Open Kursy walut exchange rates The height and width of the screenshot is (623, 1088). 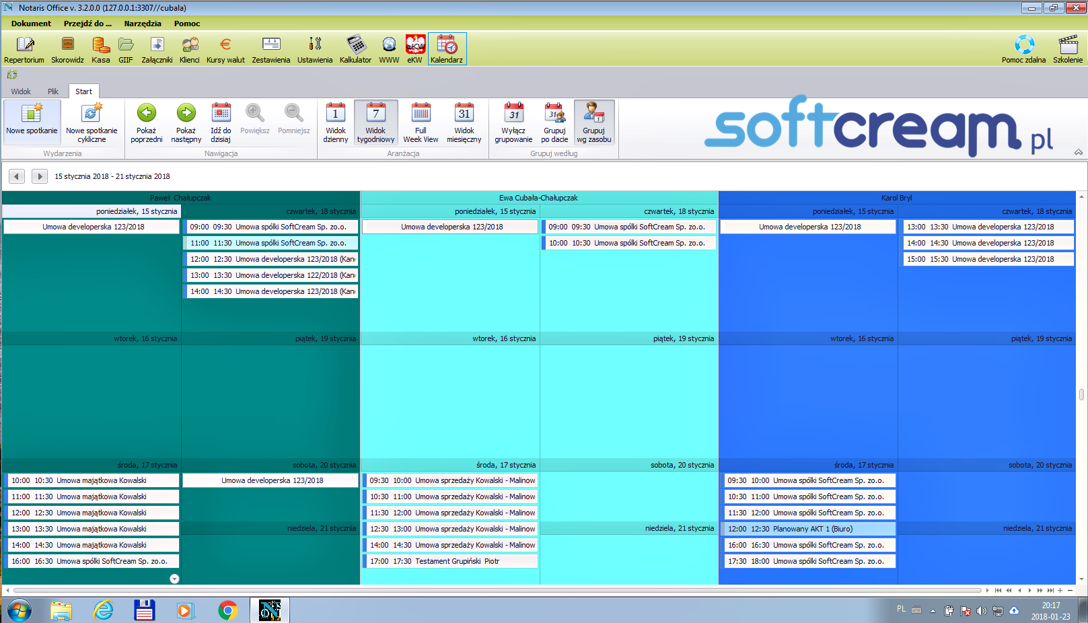coord(225,50)
